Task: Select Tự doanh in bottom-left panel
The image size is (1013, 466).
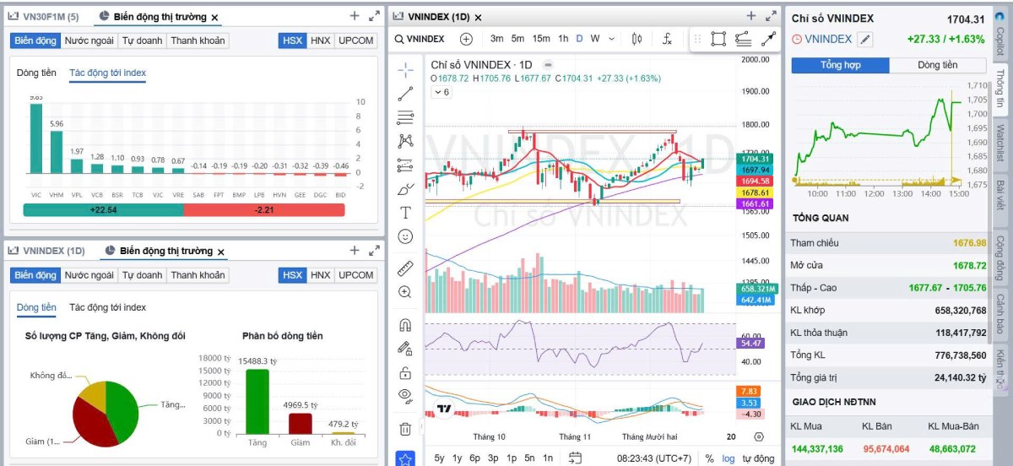Action: coord(142,275)
